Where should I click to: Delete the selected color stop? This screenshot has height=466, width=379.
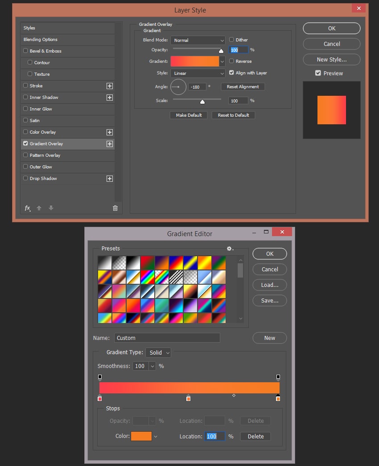(x=255, y=437)
